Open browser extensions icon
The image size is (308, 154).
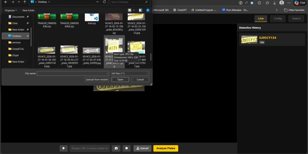coord(259,3)
